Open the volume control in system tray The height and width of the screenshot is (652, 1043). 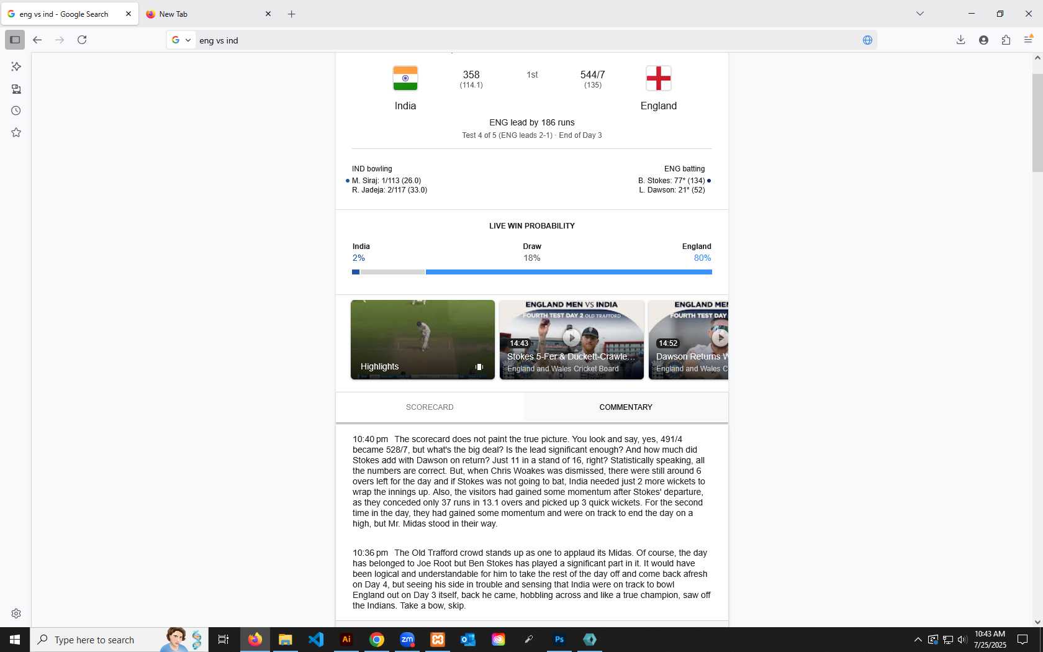click(962, 640)
